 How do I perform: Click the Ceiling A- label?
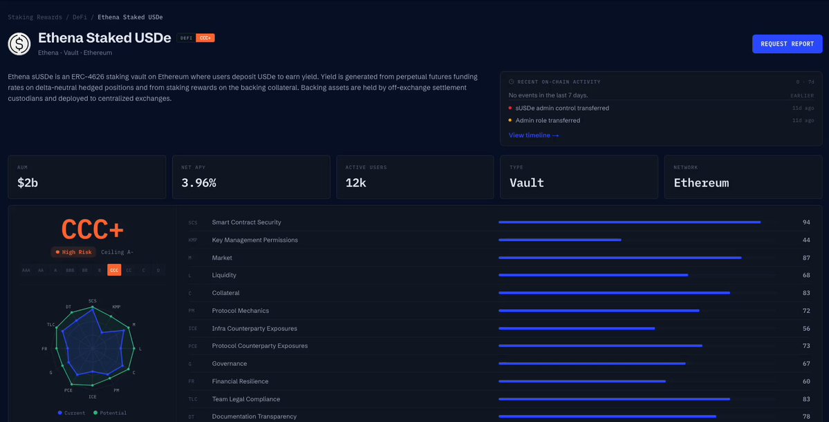coord(117,252)
